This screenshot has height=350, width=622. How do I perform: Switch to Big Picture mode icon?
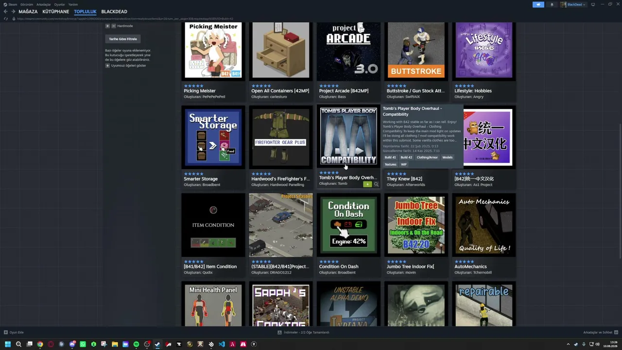coord(593,4)
